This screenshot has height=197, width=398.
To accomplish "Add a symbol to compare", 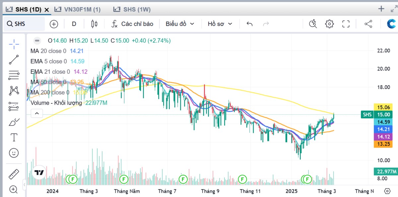I will (x=54, y=24).
